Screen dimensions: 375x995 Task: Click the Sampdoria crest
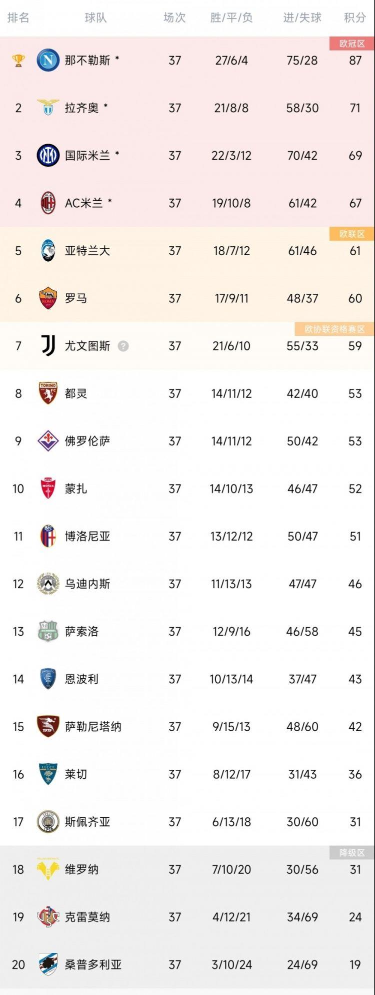click(x=48, y=964)
